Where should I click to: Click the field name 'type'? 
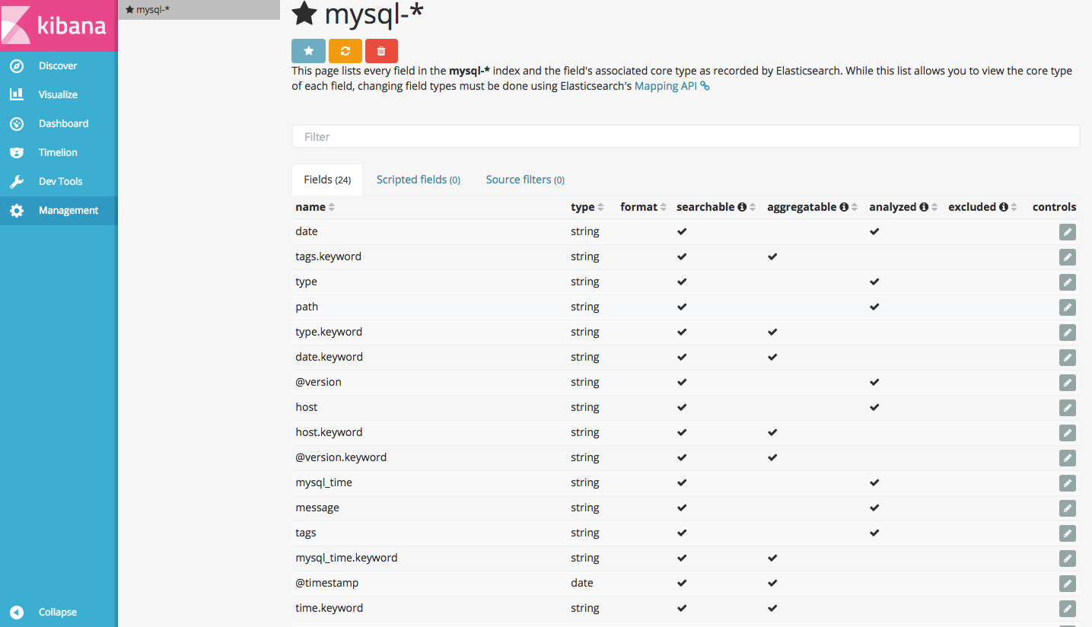[306, 282]
